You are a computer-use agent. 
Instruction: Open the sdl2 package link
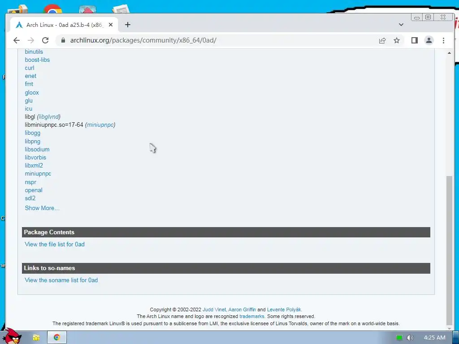30,198
